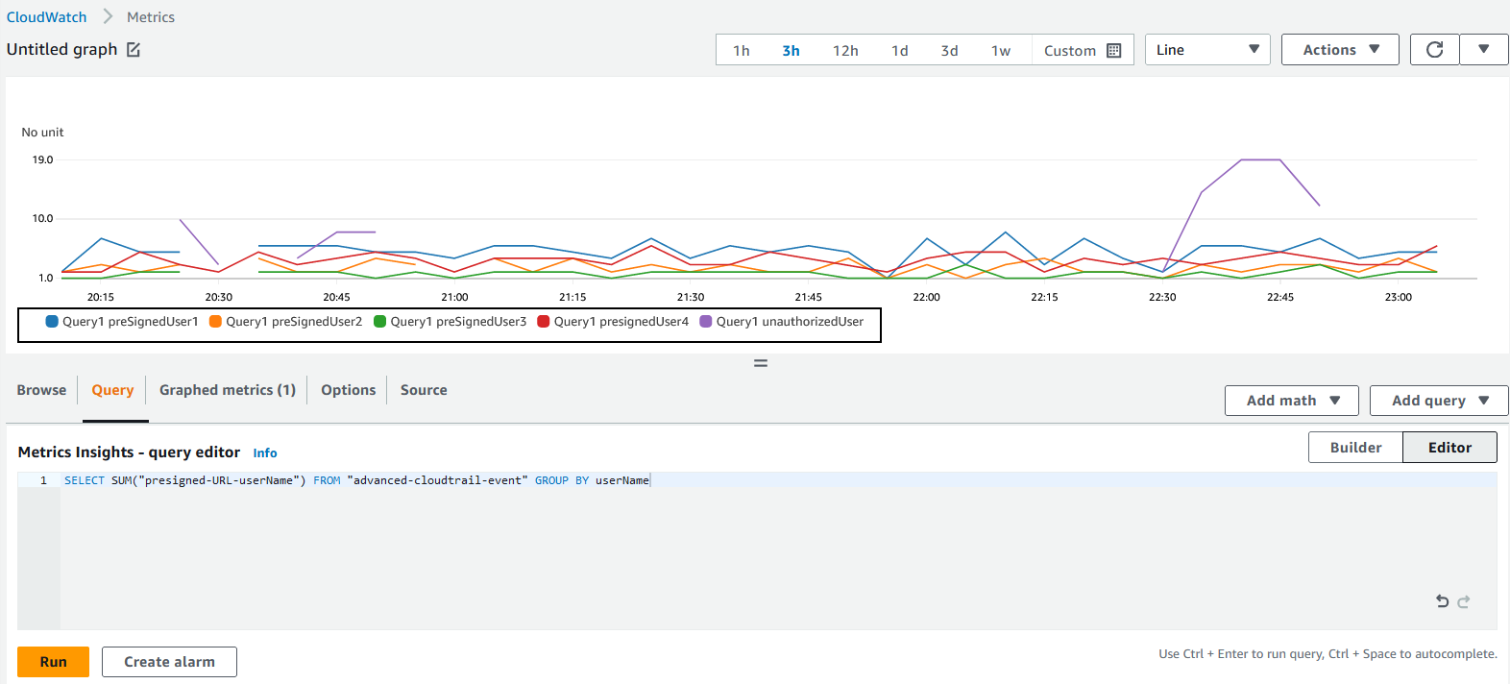This screenshot has height=684, width=1510.
Task: Click the 21:00 time axis label
Action: pyautogui.click(x=454, y=298)
